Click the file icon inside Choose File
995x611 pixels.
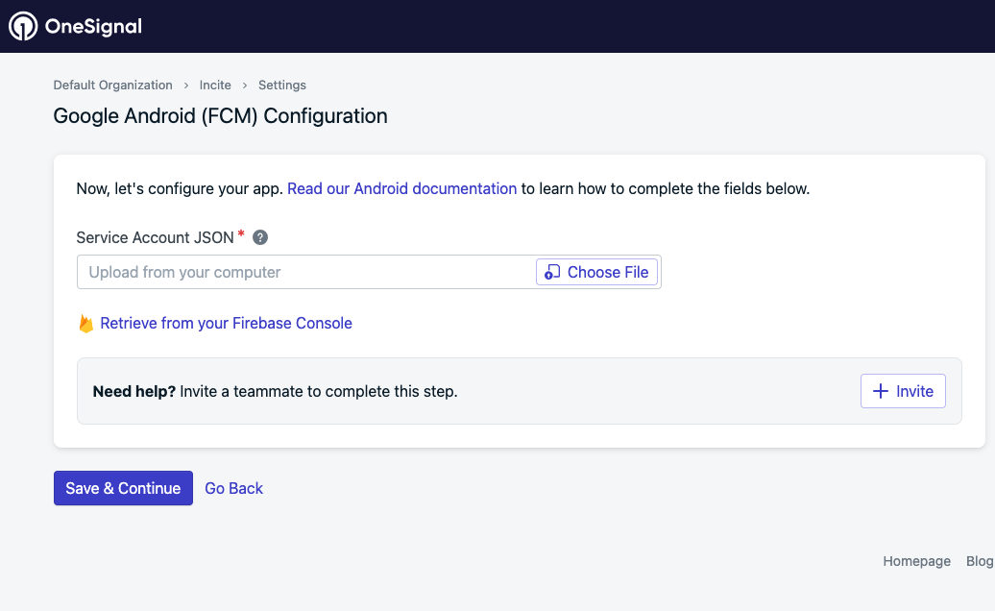[552, 273]
